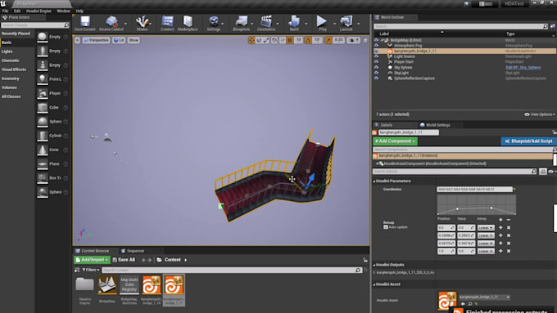The image size is (557, 313).
Task: Click Add/Import button in Content Browser
Action: click(x=92, y=260)
